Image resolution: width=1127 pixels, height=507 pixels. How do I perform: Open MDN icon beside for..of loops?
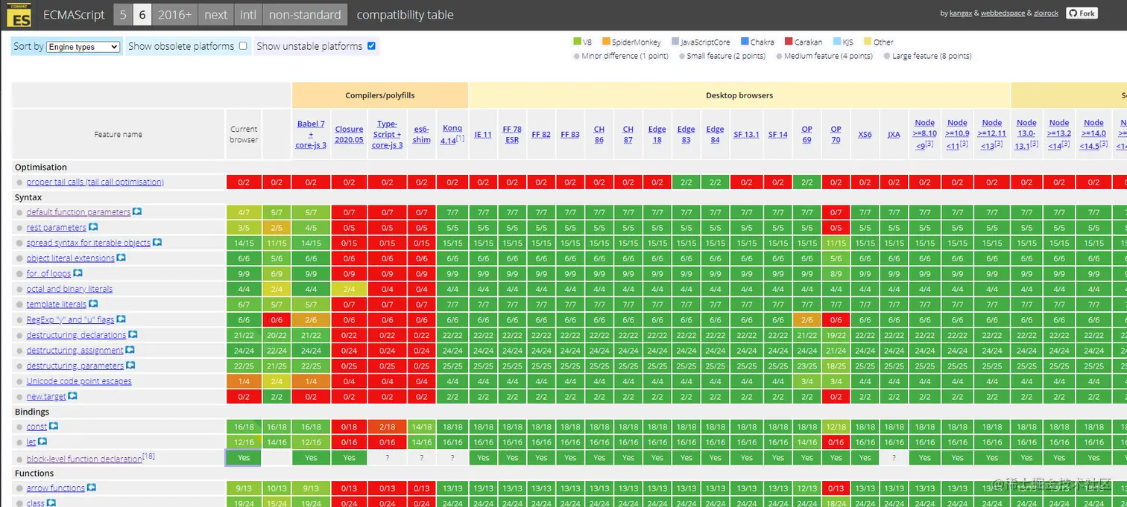78,273
